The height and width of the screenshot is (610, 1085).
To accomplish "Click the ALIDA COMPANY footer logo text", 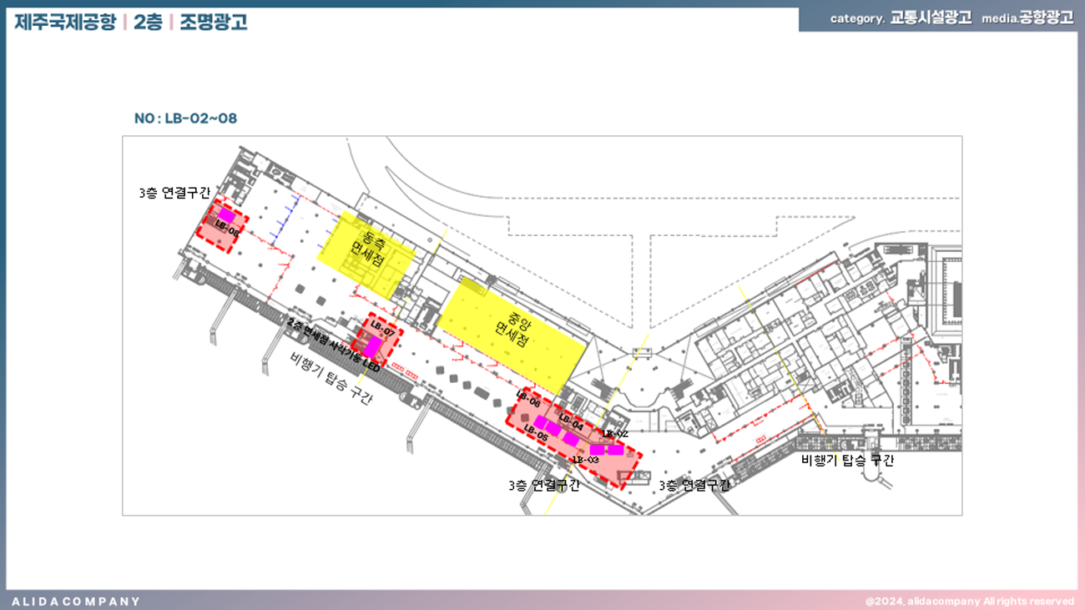I will point(76,602).
